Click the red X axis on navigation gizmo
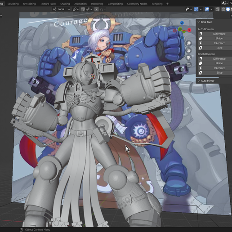Screen dimensions: 232x232 [x=189, y=30]
